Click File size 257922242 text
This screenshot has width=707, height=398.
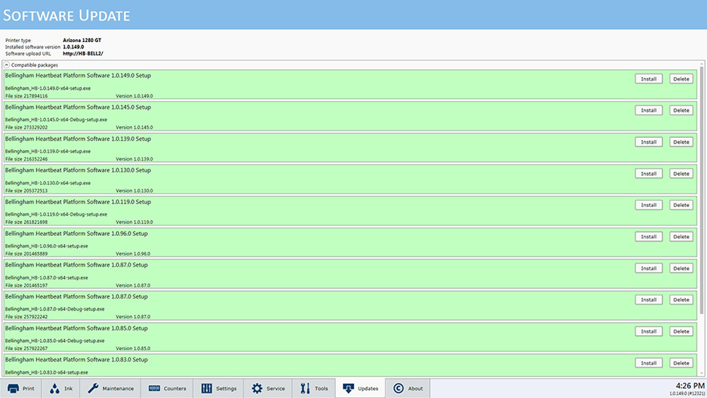click(26, 317)
